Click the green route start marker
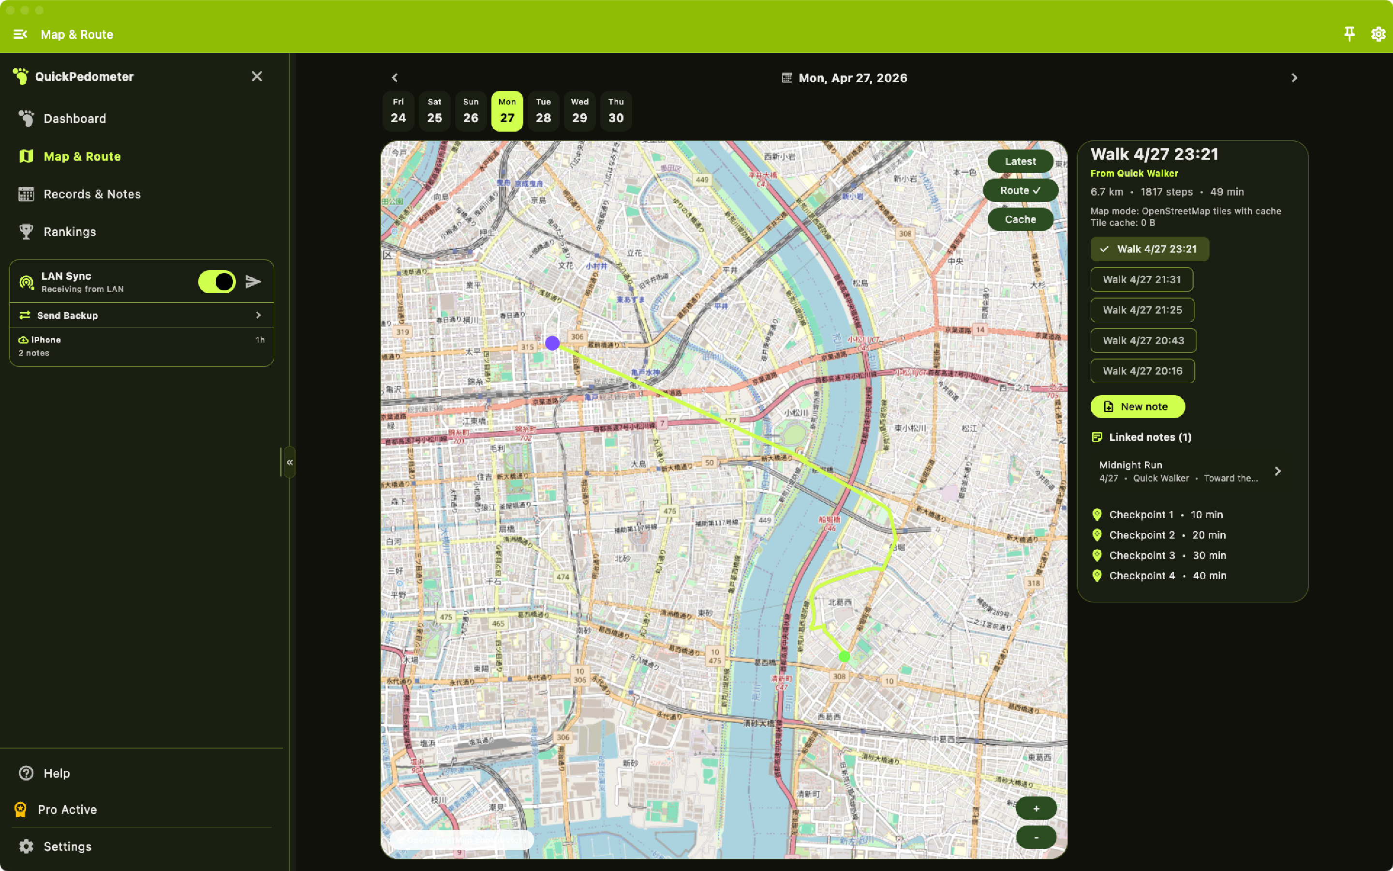This screenshot has width=1393, height=871. [845, 656]
